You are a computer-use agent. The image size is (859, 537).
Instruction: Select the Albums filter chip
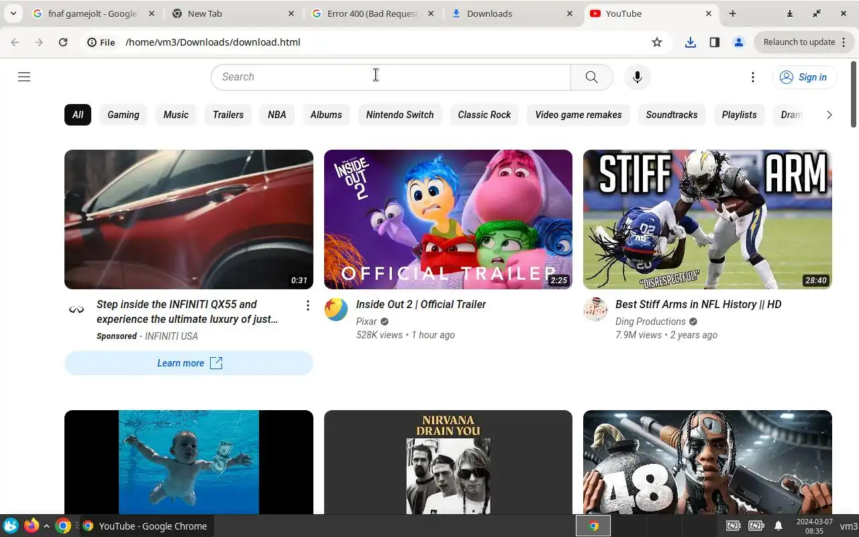pos(326,115)
